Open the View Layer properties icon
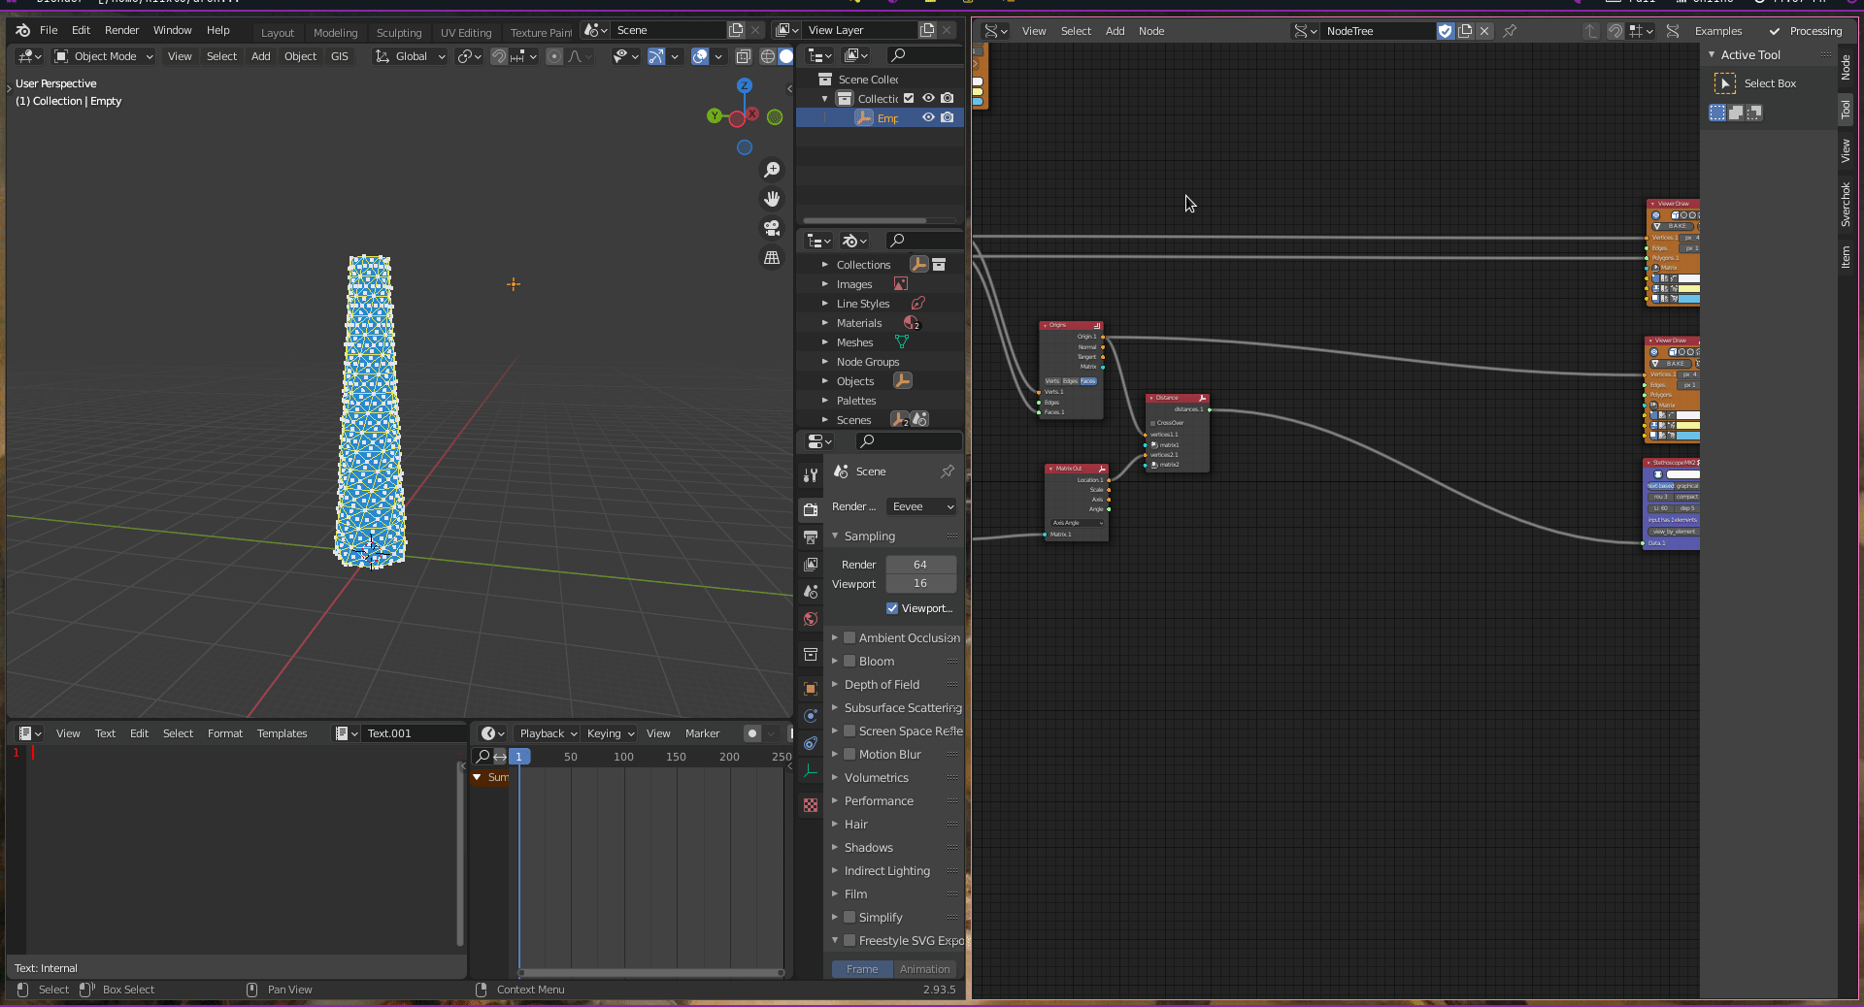Image resolution: width=1864 pixels, height=1007 pixels. point(811,564)
